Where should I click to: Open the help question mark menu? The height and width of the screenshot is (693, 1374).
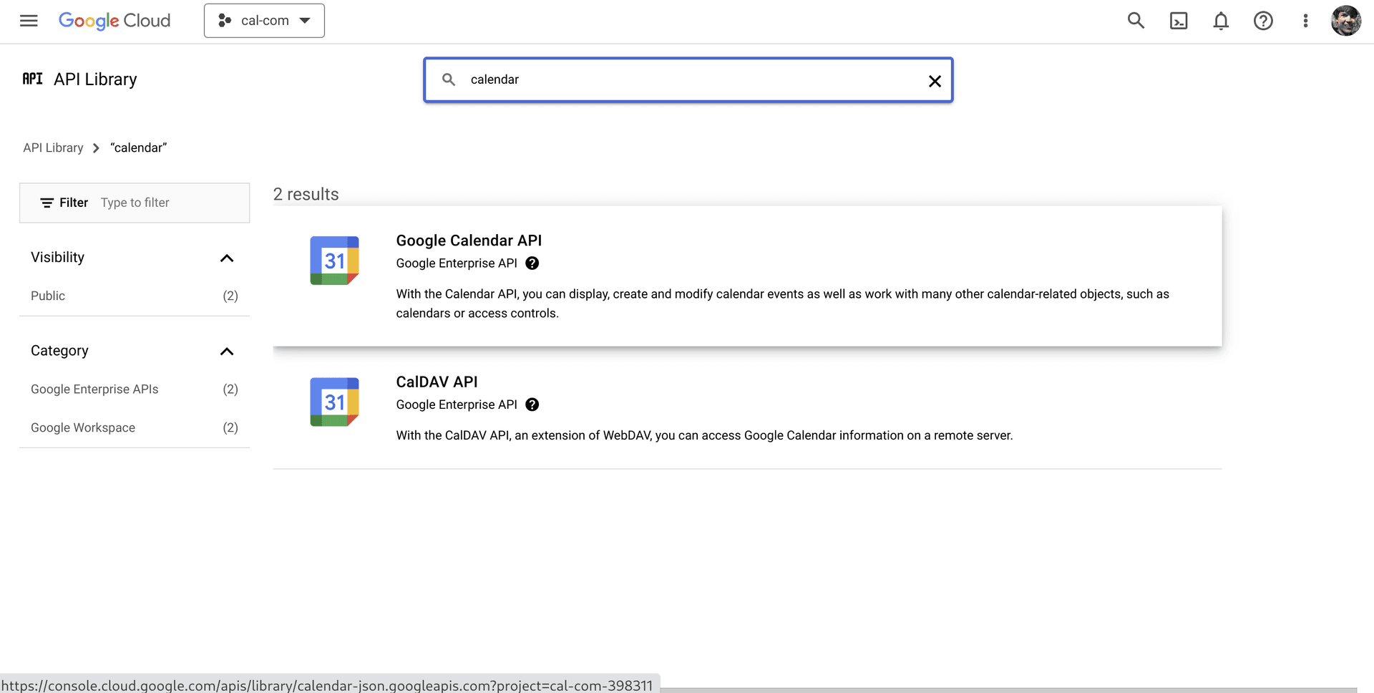tap(1263, 21)
